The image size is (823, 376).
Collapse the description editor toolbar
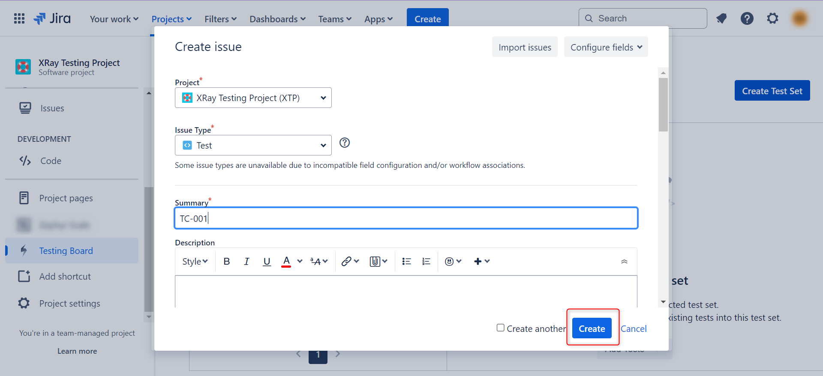coord(624,261)
